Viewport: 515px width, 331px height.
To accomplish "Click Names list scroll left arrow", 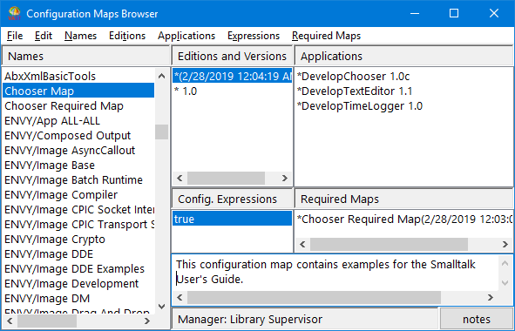I will (x=10, y=321).
